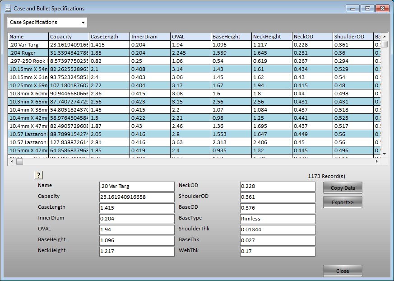Click the Close button
394x281 pixels.
[342, 271]
